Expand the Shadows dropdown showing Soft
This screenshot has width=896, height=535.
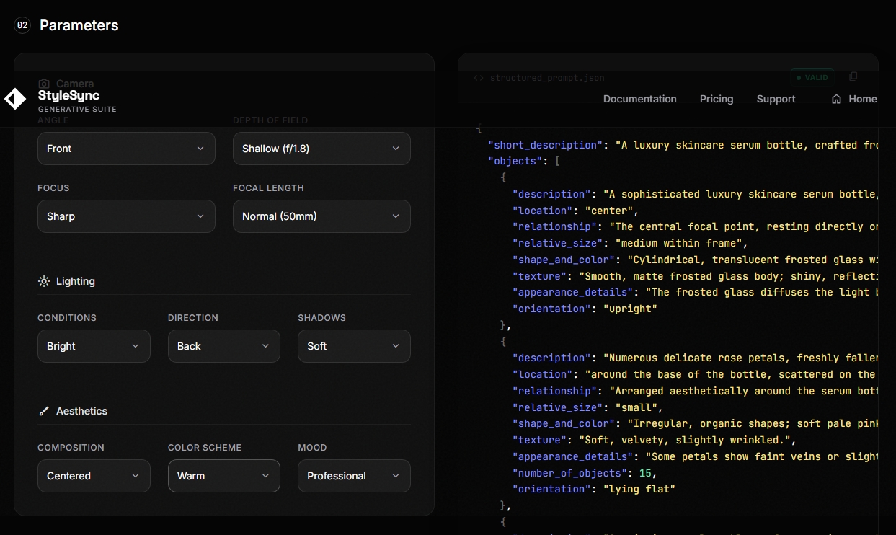pyautogui.click(x=354, y=346)
